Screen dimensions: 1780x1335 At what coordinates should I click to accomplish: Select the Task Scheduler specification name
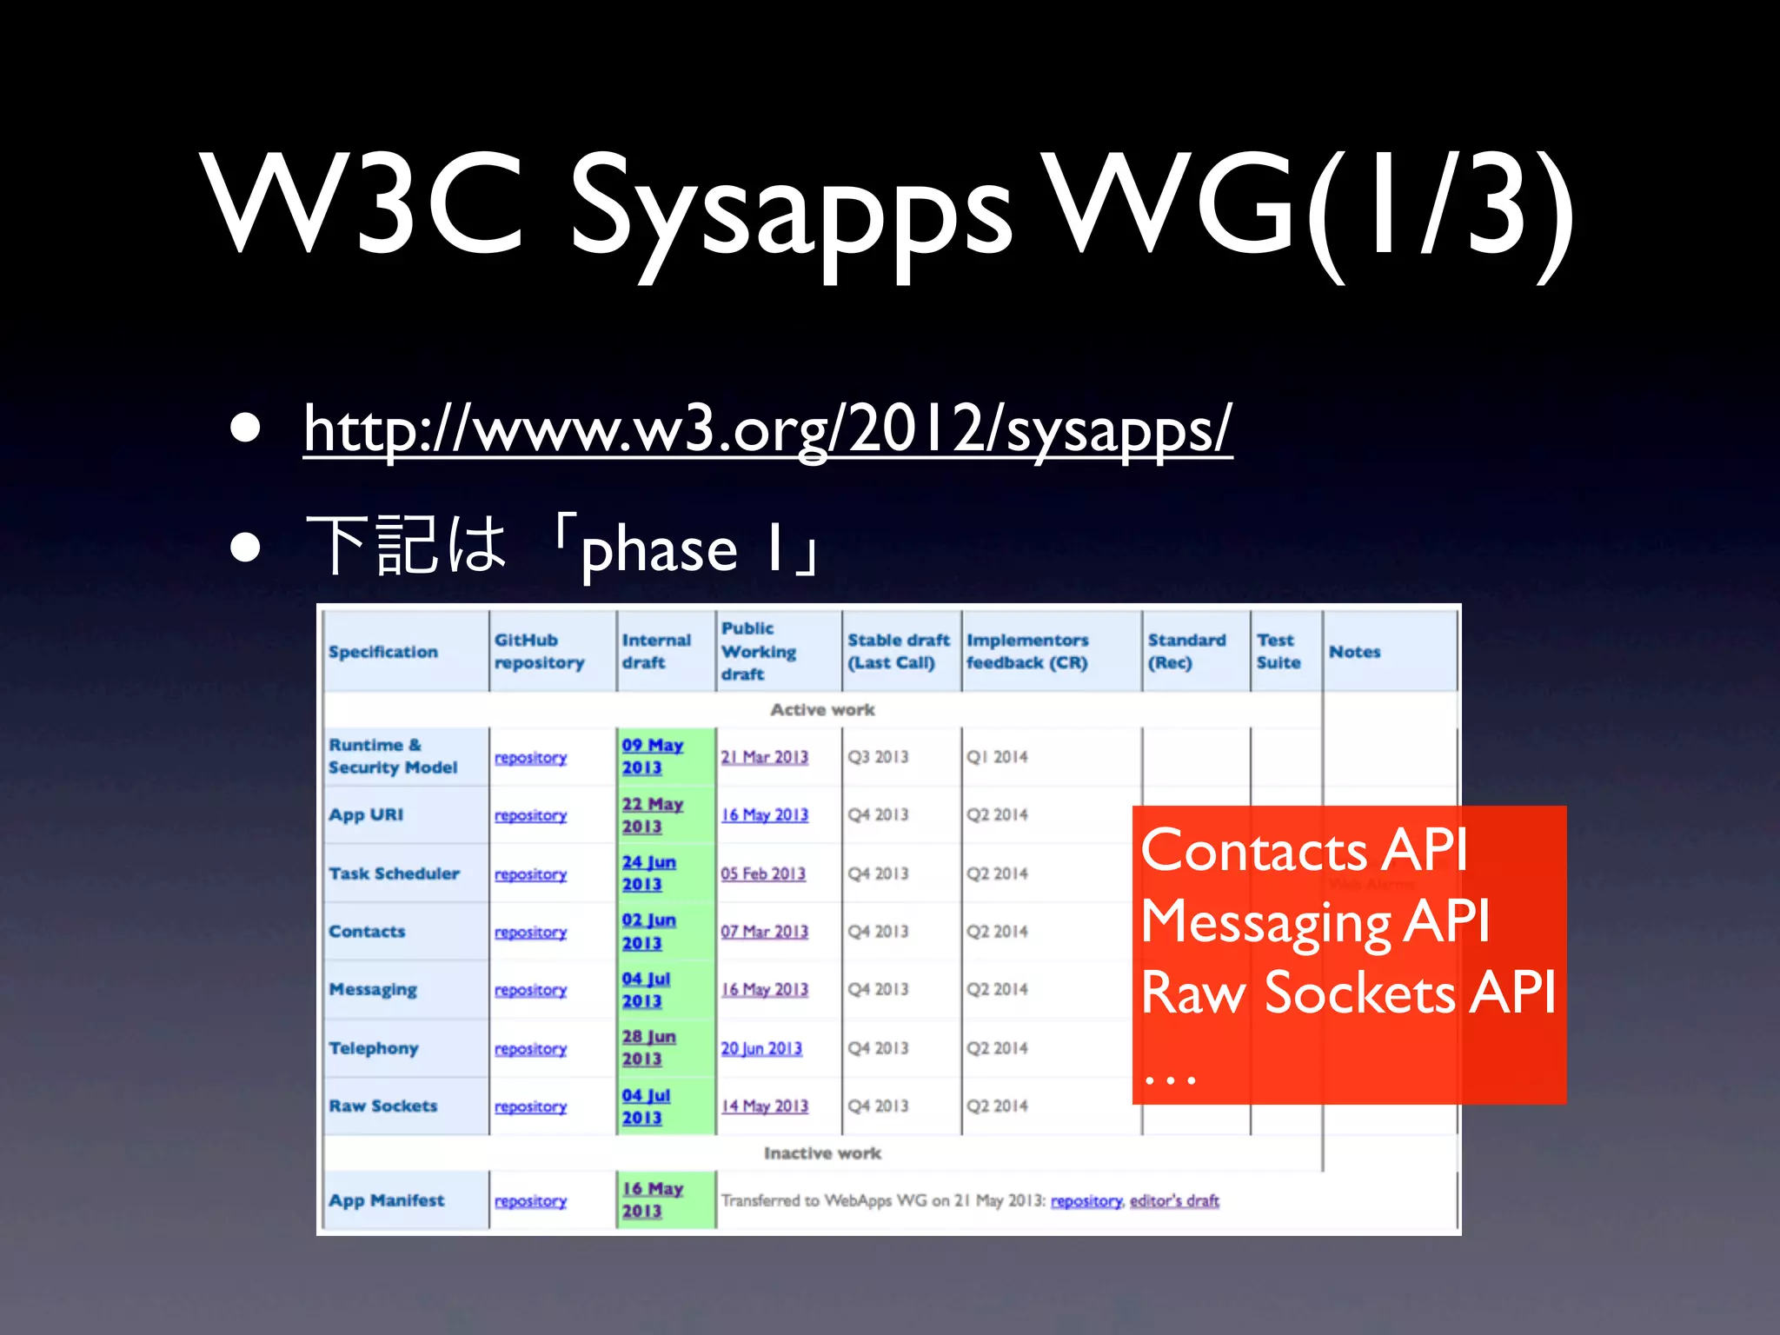[x=394, y=873]
